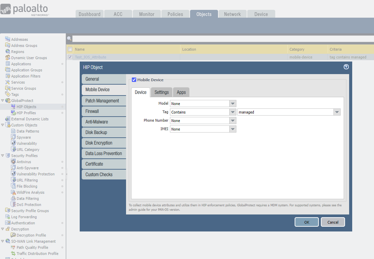The width and height of the screenshot is (374, 259).
Task: Click the help icon on HIP Object dialog
Action: click(346, 67)
